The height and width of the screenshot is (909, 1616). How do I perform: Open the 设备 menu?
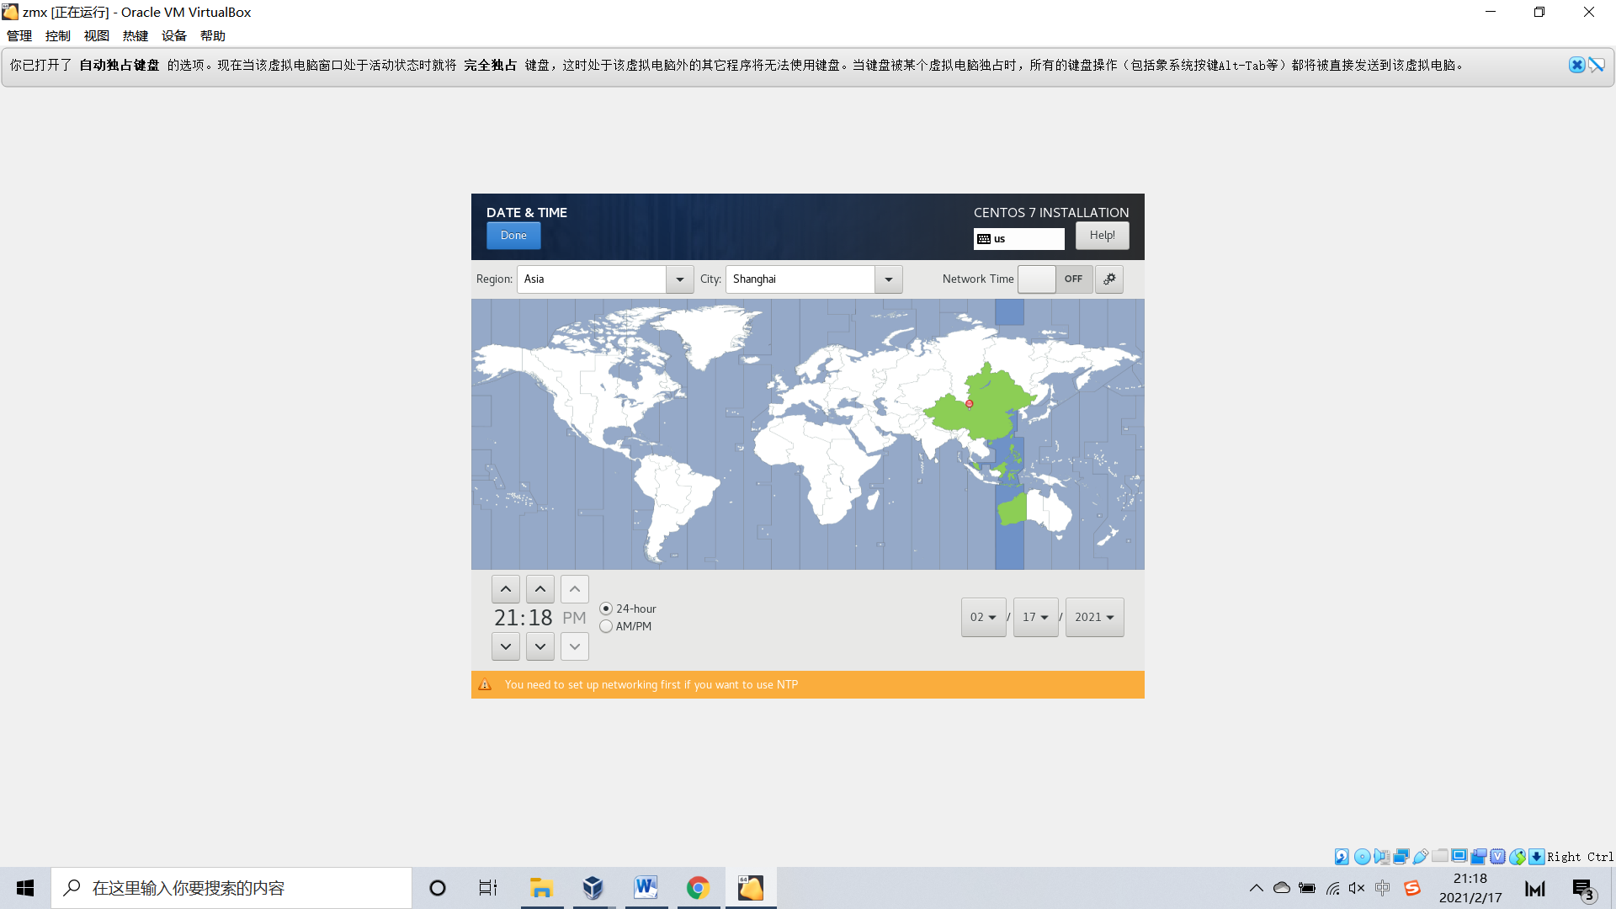[174, 35]
